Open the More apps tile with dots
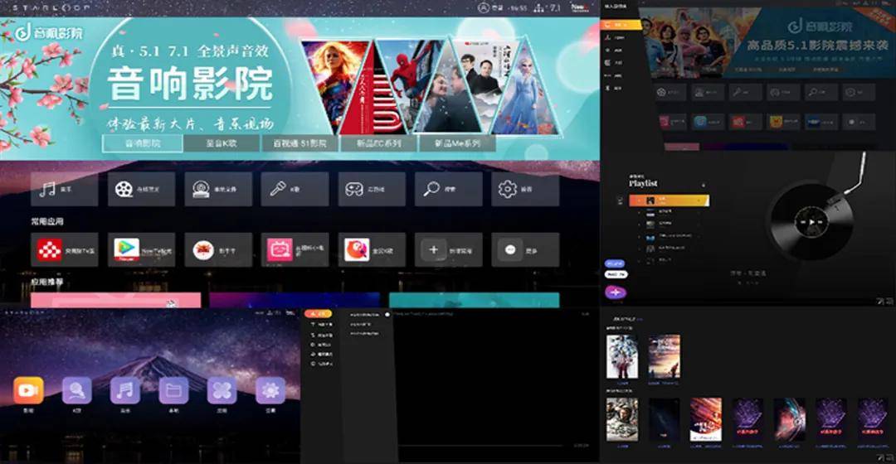This screenshot has width=896, height=464. pos(525,250)
